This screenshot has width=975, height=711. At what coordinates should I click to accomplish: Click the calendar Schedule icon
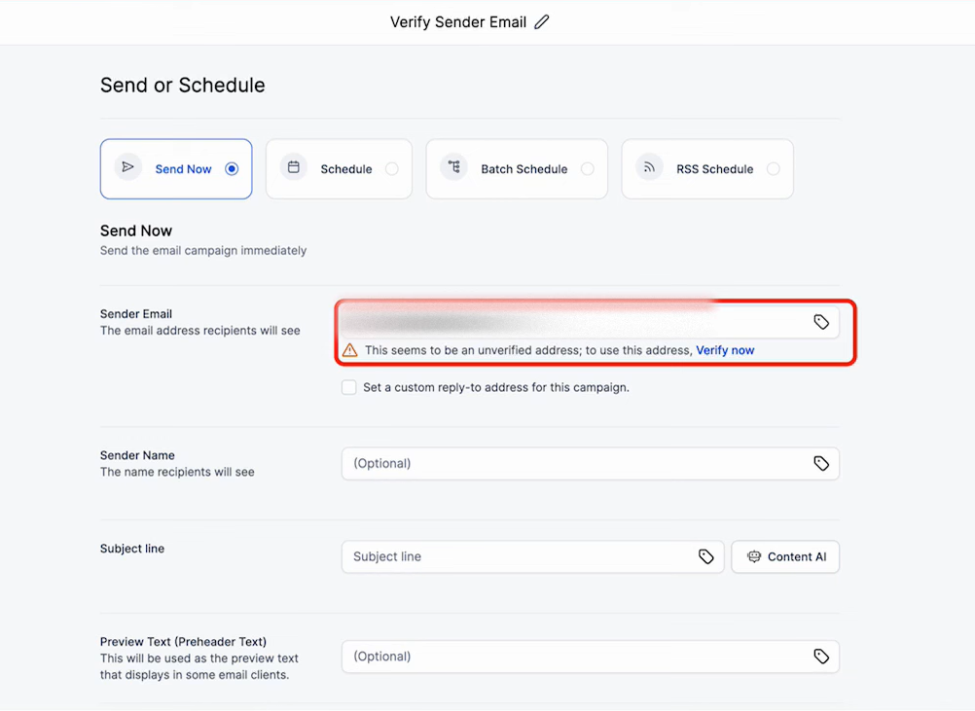(294, 167)
